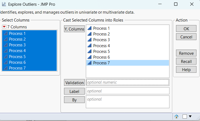Click the continuous icon beside Process 3 in Y list
This screenshot has width=200, height=121.
89,40
